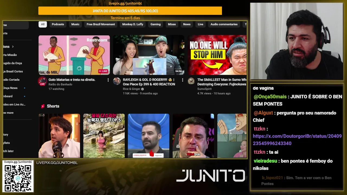Open One Piece reaction video thumbnail
The height and width of the screenshot is (195, 347).
[x=149, y=55]
